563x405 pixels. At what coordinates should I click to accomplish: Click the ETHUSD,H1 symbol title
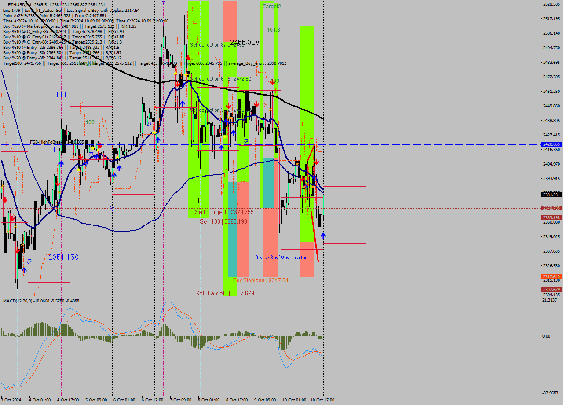(19, 5)
